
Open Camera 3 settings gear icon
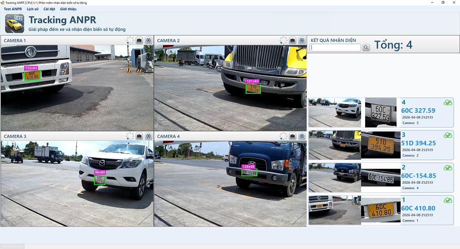click(149, 136)
